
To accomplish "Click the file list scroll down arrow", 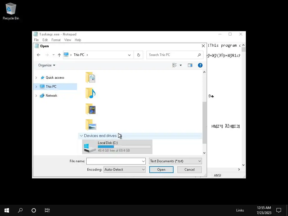I will (204, 153).
